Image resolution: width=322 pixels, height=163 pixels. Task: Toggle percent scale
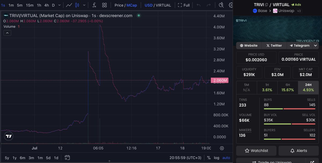pyautogui.click(x=209, y=158)
